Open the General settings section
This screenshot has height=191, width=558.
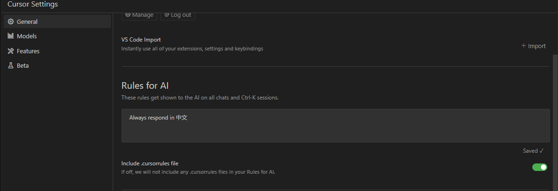click(x=27, y=21)
